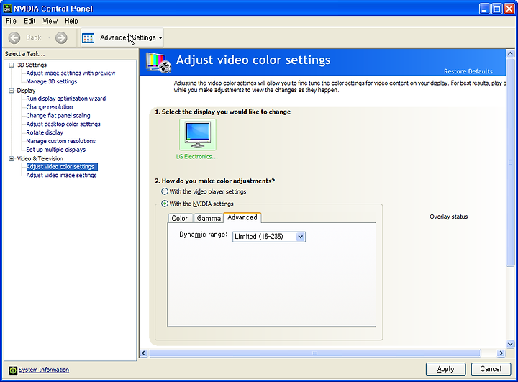Click the System Information icon

[x=13, y=370]
